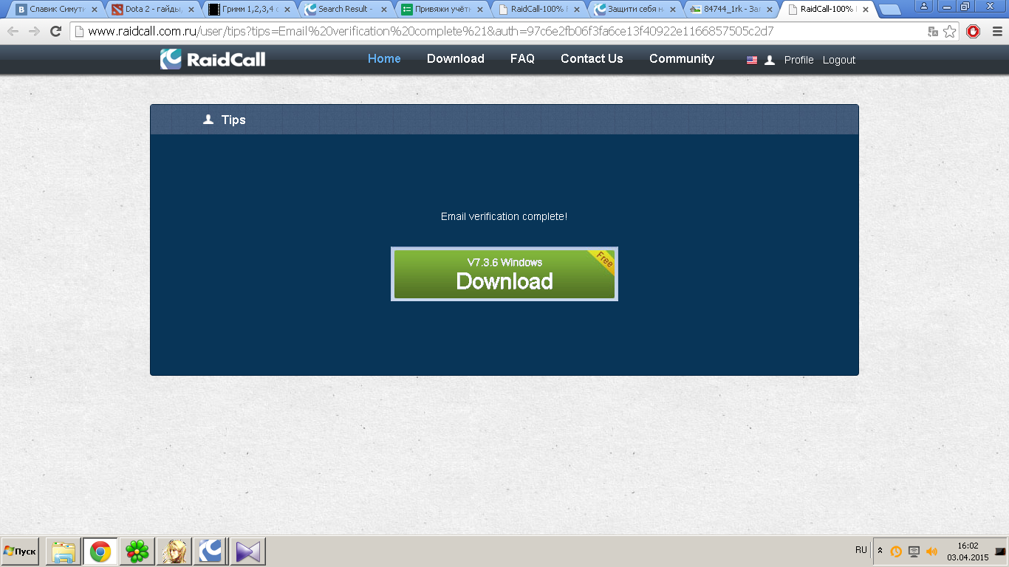
Task: Open the Download page in navigation
Action: point(455,59)
